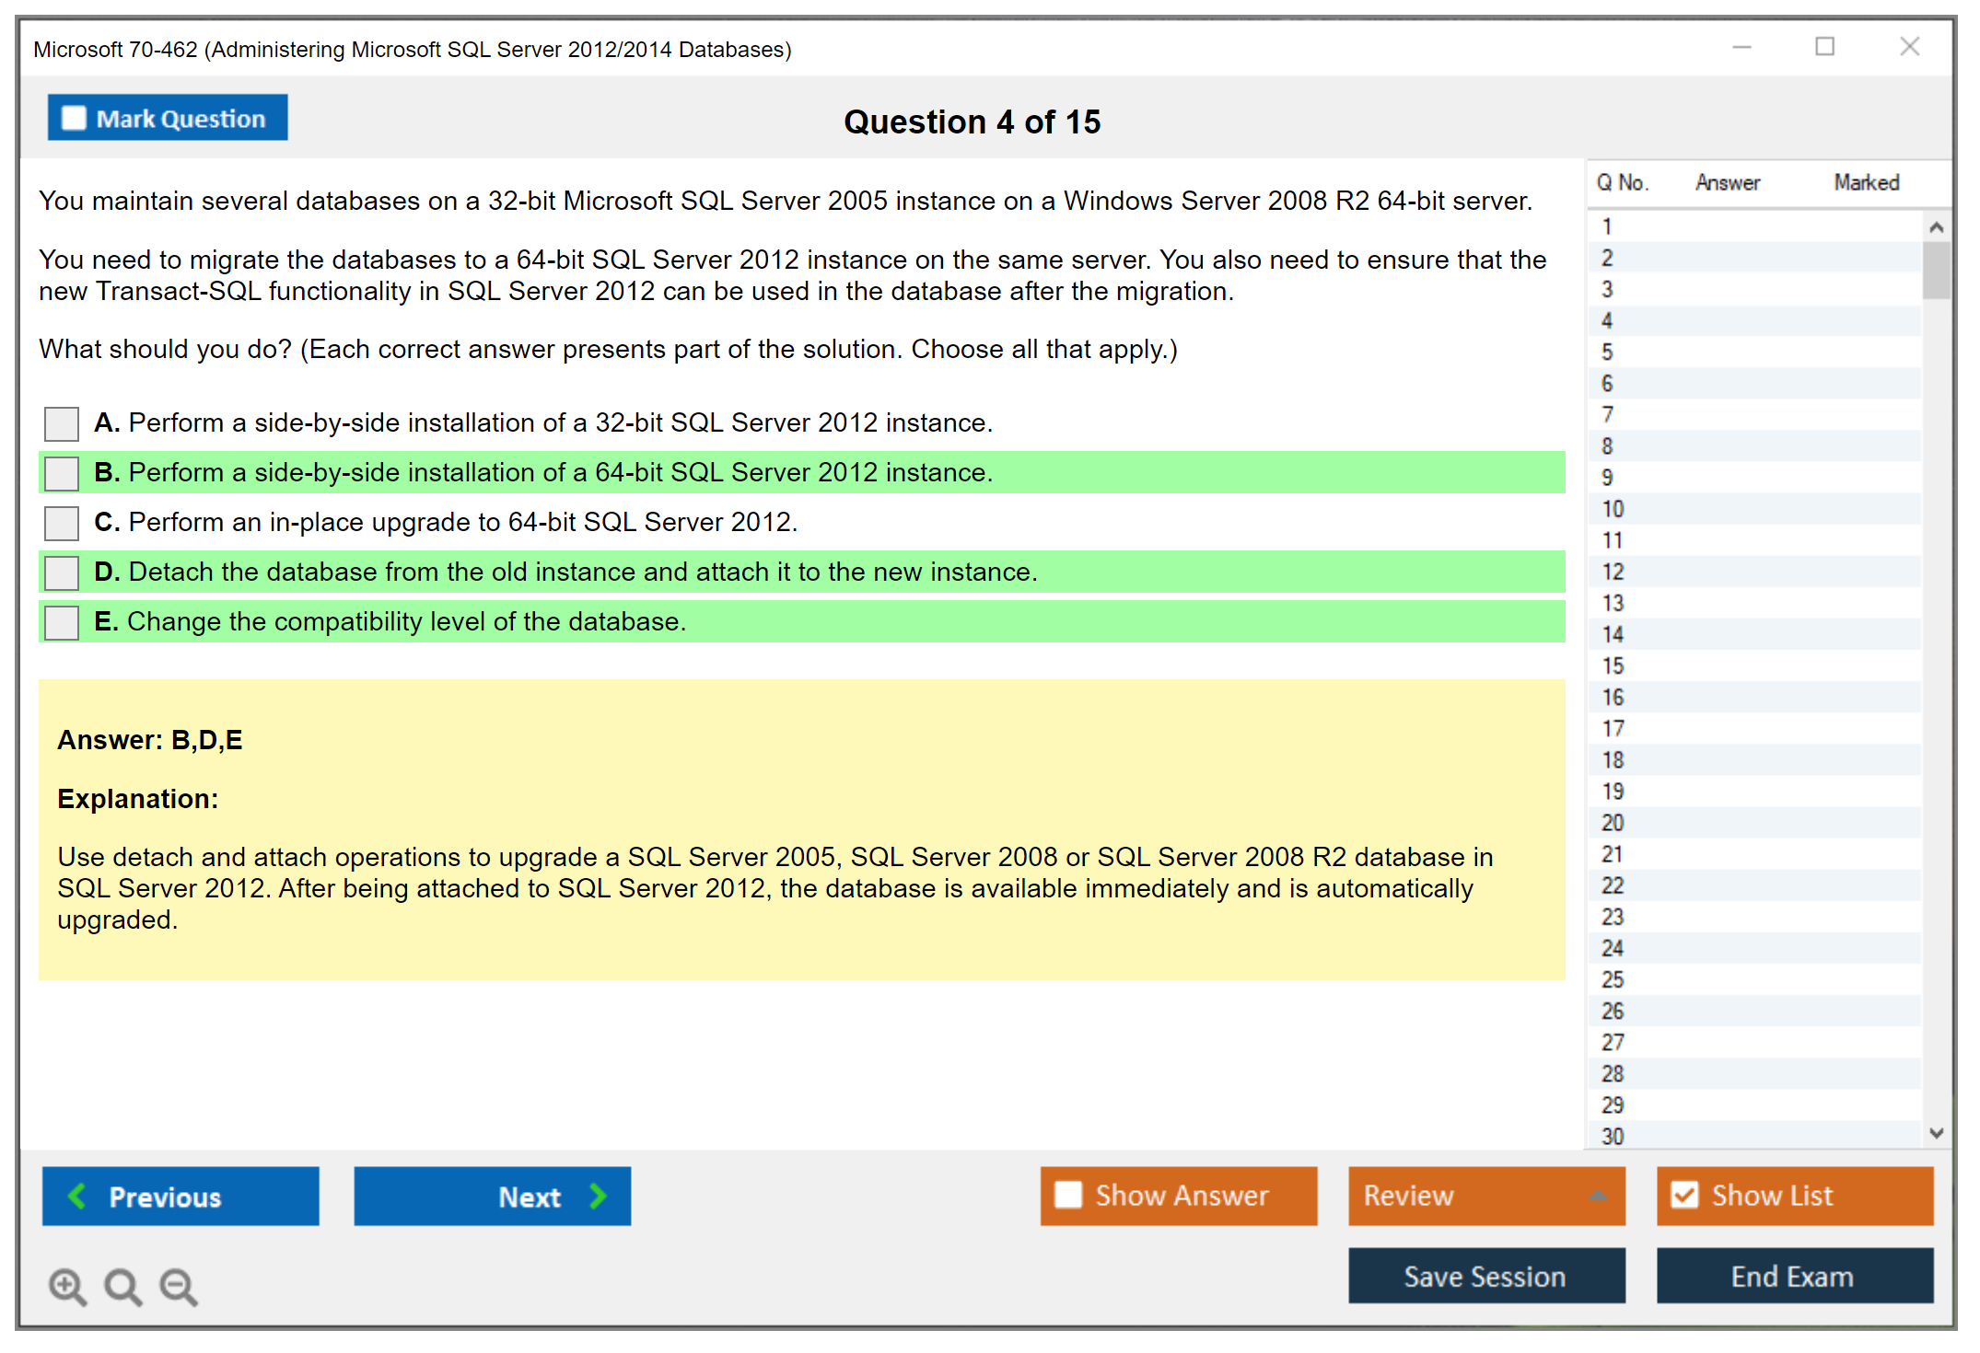Click the Marked column header
Screen dimensions: 1980x1353
(1866, 182)
